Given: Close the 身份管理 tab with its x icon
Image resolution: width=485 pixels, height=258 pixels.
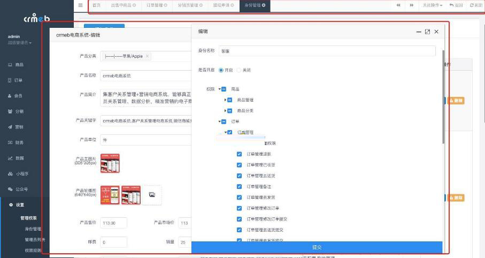Looking at the screenshot, I should tap(264, 5).
